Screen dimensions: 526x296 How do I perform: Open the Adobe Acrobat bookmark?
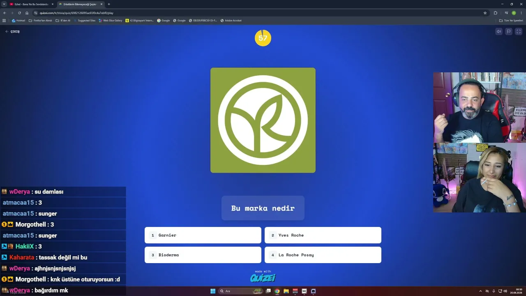(231, 21)
